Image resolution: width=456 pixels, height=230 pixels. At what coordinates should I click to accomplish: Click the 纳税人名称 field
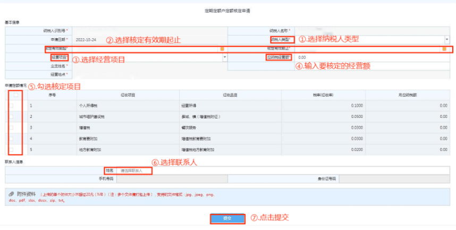tap(372, 30)
